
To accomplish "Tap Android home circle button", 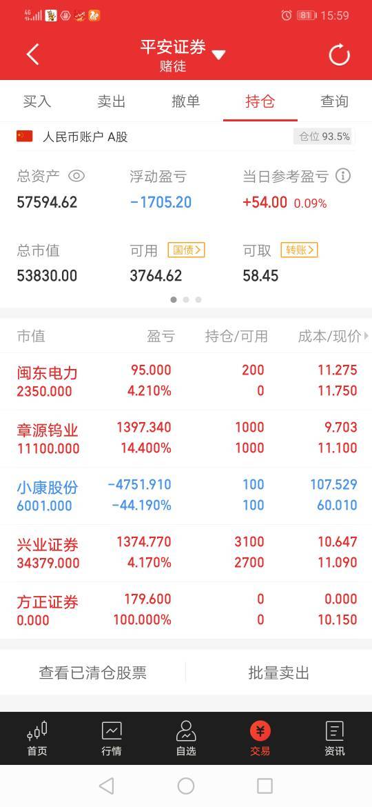I will tap(185, 786).
